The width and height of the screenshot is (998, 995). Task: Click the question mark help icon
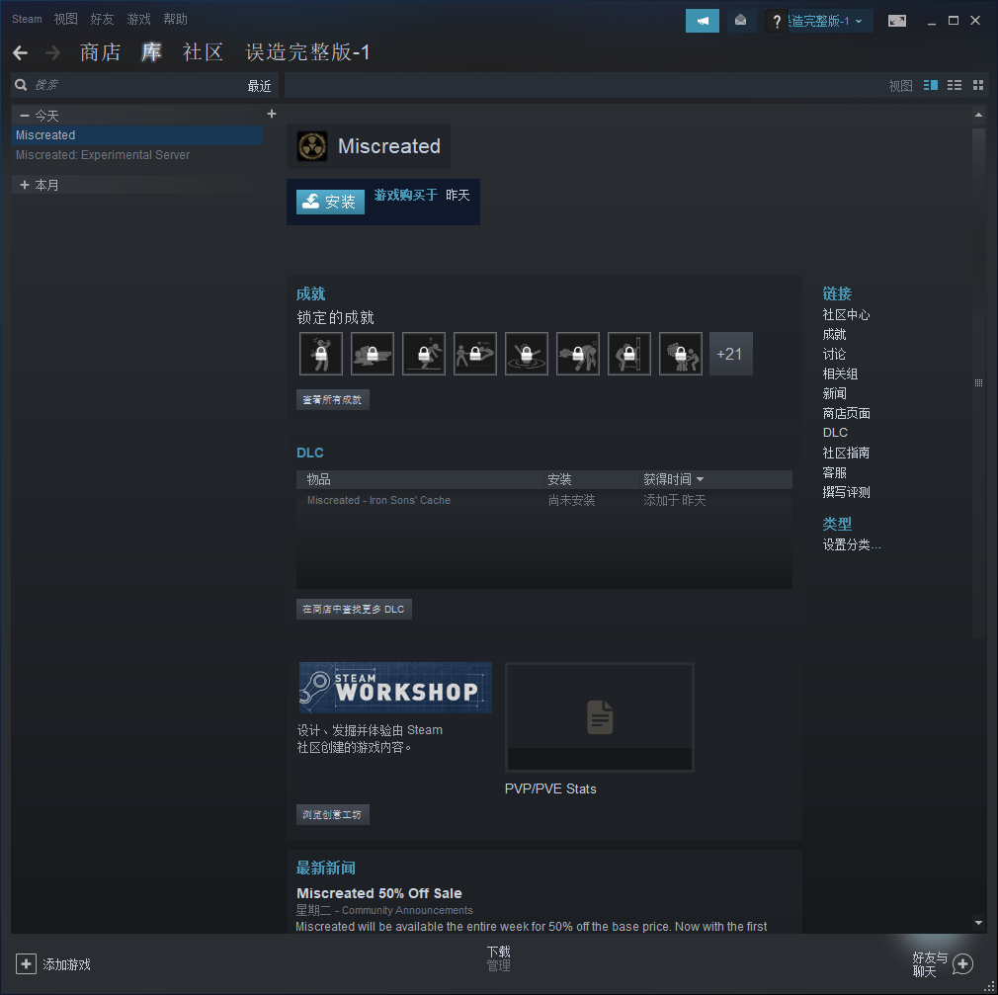tap(777, 21)
